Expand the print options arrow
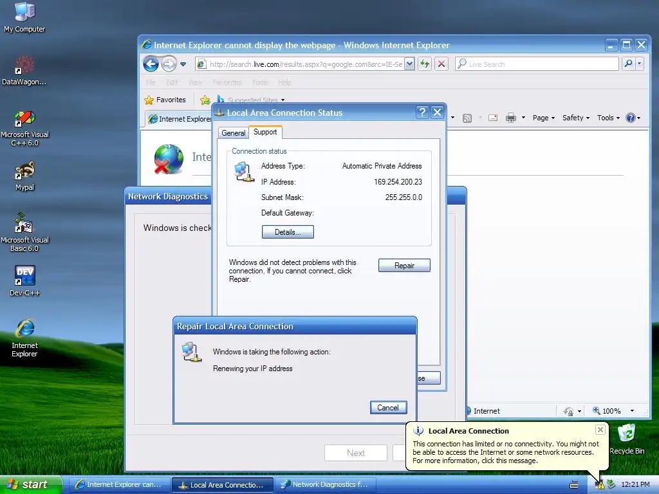Viewport: 659px width, 494px height. tap(523, 118)
